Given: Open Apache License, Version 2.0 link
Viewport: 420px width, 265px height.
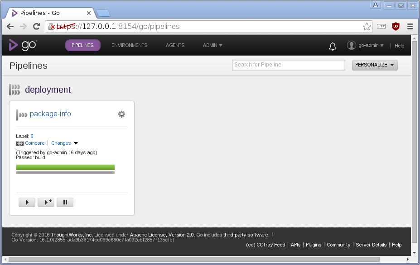Looking at the screenshot, I should point(162,235).
